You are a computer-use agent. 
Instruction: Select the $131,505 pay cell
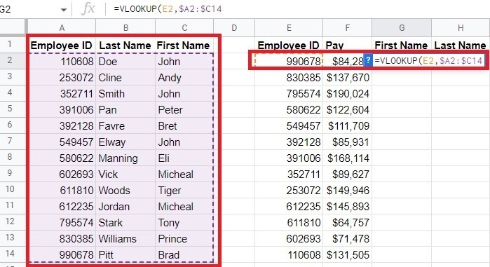click(x=347, y=255)
